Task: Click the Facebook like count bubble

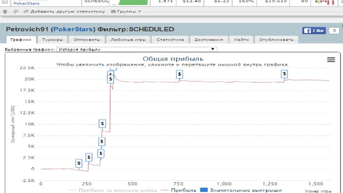Action: point(334,30)
